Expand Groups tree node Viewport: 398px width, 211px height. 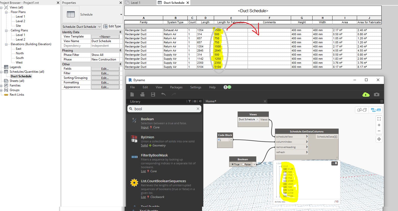[1, 90]
